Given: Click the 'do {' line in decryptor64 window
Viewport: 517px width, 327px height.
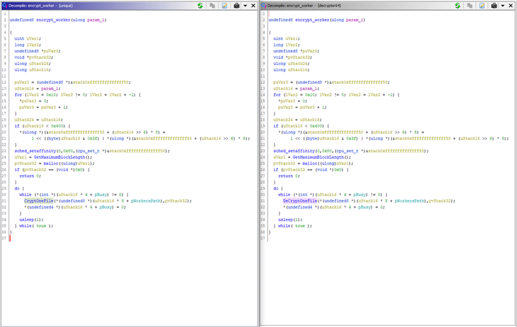Looking at the screenshot, I should 278,189.
